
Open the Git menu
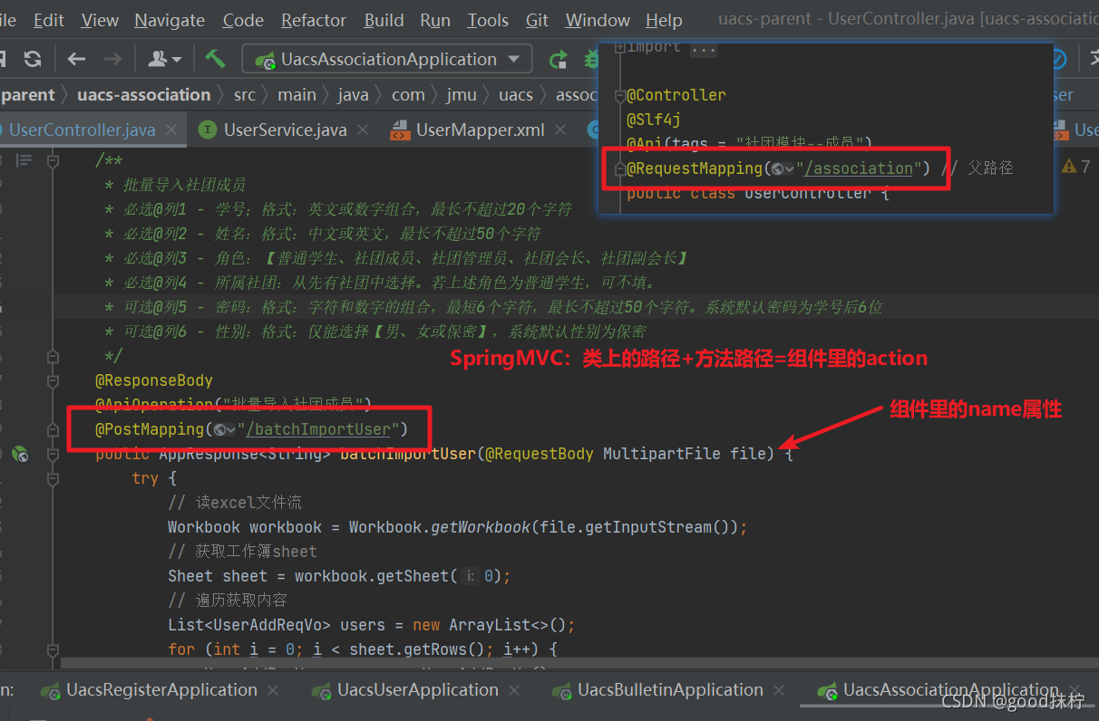537,20
